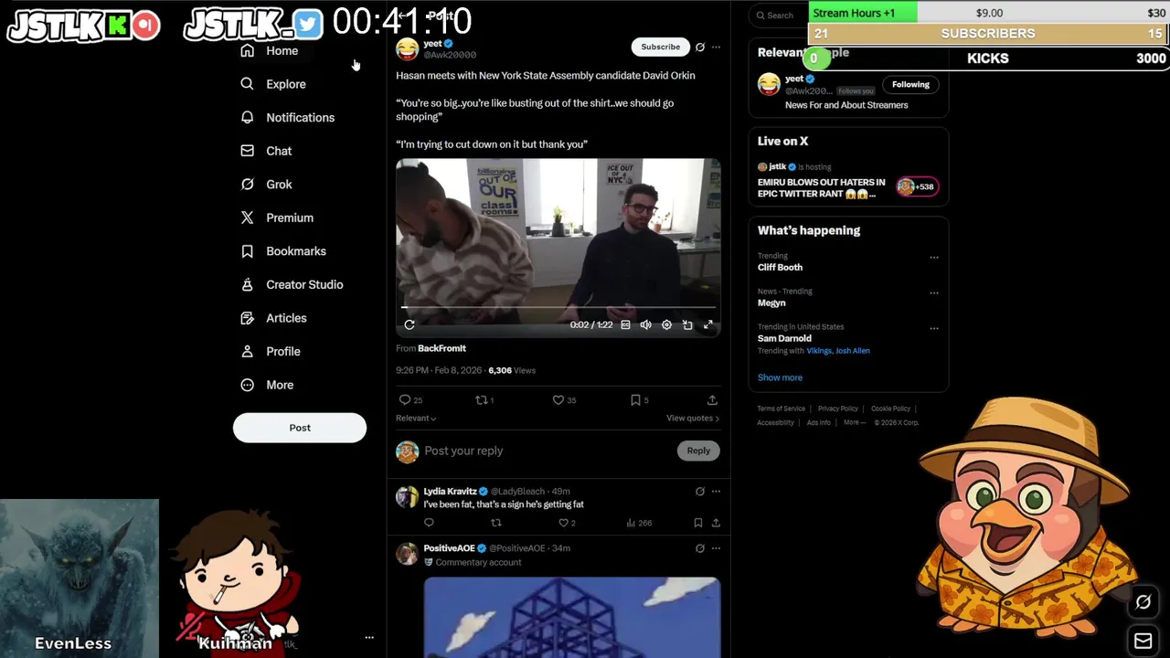Click the Sam Darnold trending topic
Image resolution: width=1170 pixels, height=658 pixels.
[784, 338]
